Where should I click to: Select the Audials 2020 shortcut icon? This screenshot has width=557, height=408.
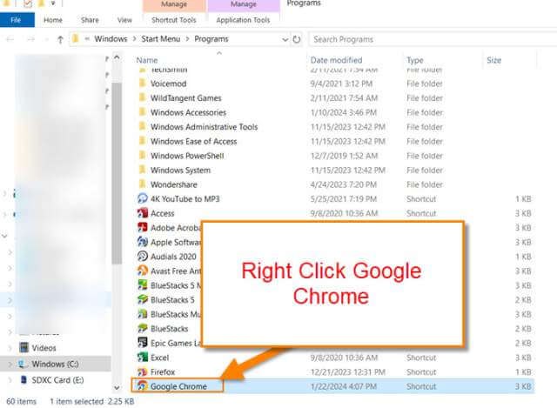coord(143,257)
